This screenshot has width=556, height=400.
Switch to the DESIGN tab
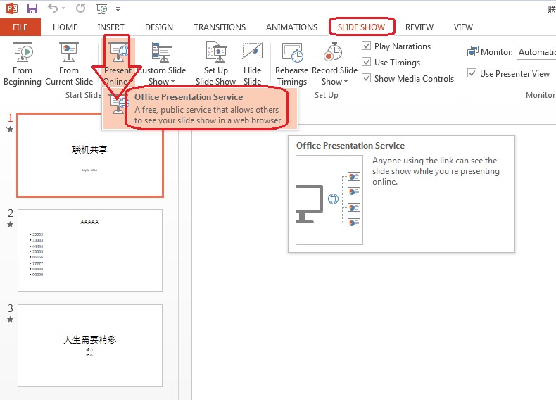point(159,27)
